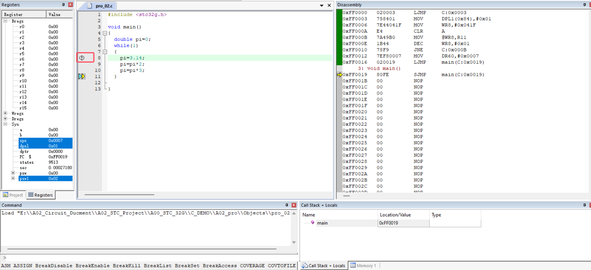This screenshot has width=591, height=270.
Task: Click the states value 9513
Action: click(53, 162)
